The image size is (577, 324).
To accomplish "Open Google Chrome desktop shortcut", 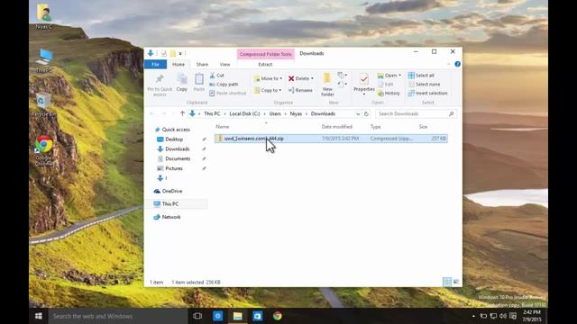I will pos(44,150).
